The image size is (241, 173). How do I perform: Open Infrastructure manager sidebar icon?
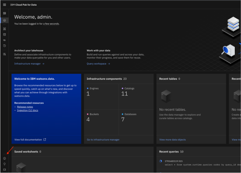(4, 29)
